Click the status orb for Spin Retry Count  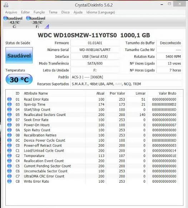pos(9,130)
